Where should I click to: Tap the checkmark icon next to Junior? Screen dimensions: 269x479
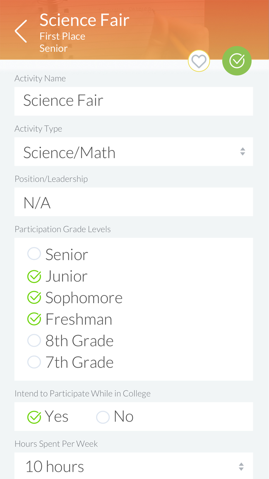(34, 276)
